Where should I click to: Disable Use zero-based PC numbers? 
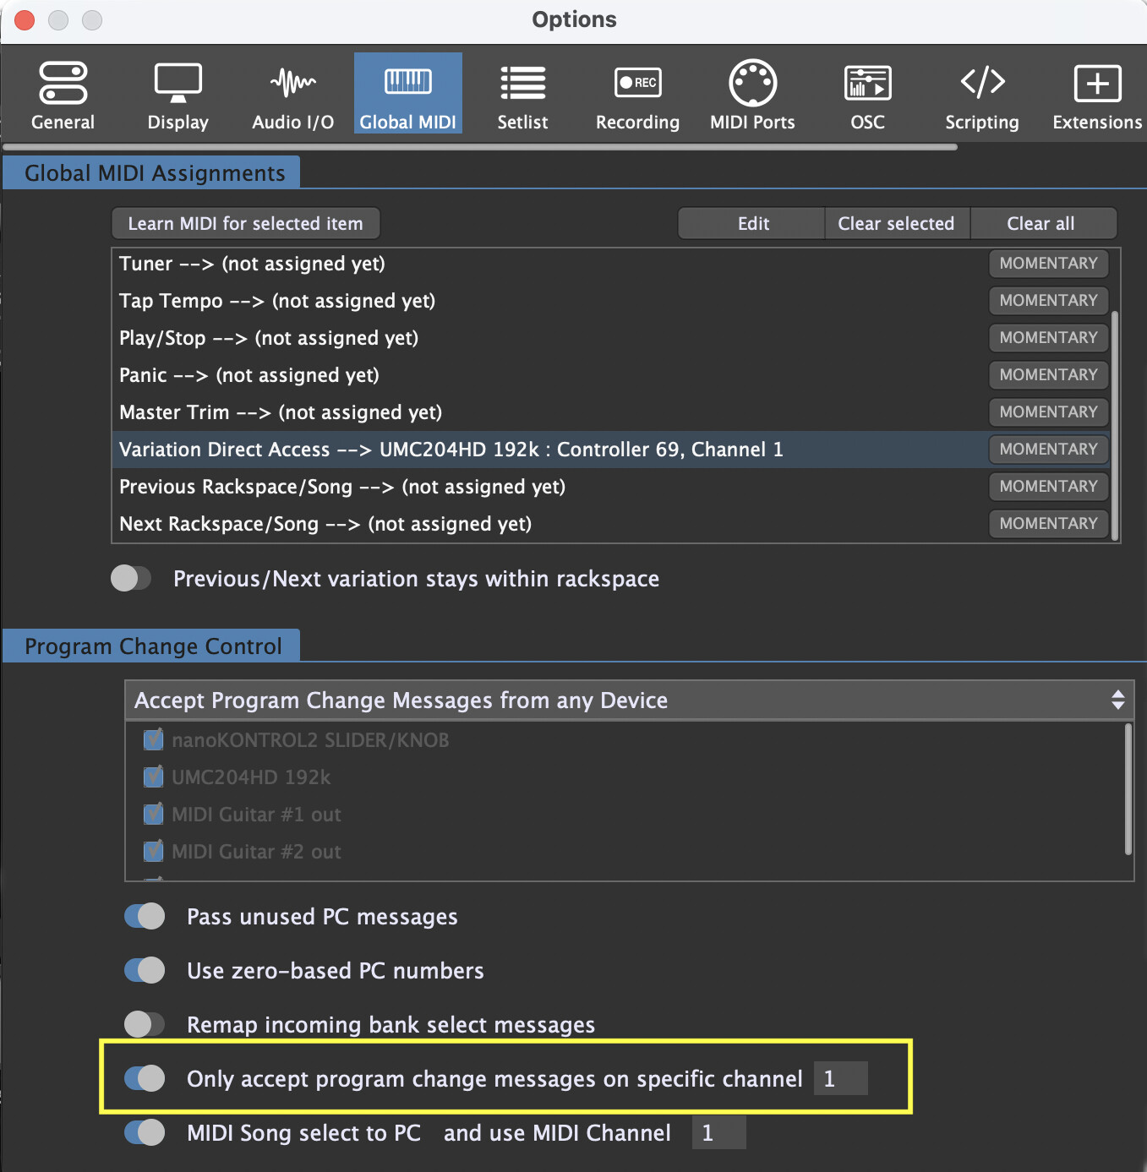[145, 970]
